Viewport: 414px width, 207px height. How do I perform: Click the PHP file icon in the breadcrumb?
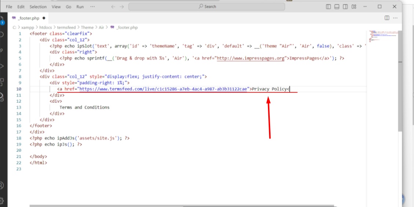pos(112,27)
